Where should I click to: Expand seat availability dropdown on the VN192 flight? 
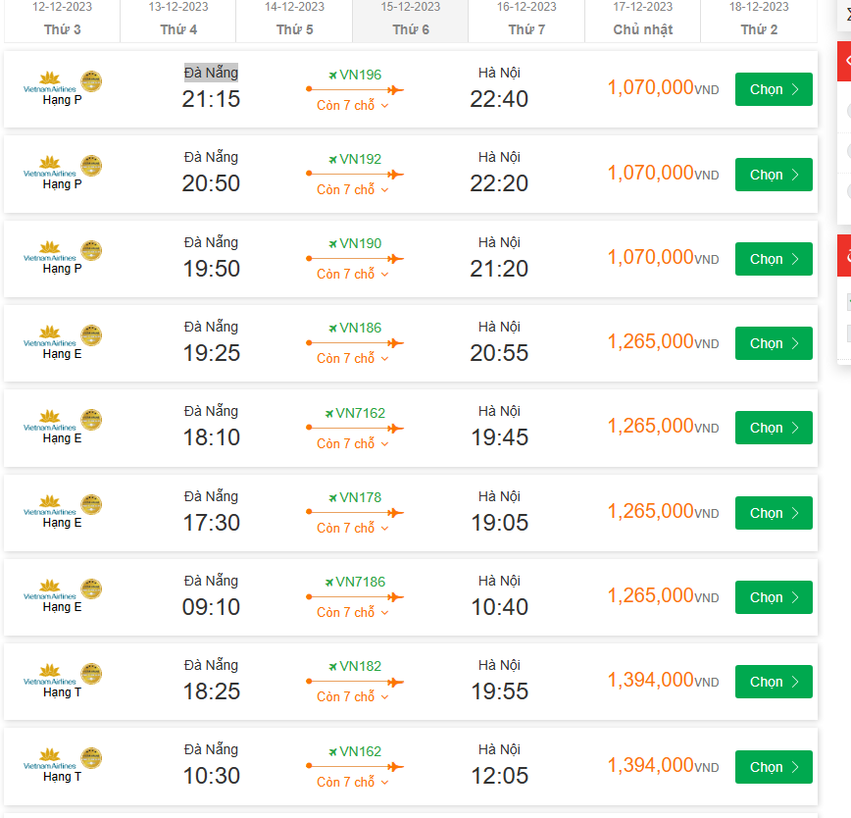(353, 189)
